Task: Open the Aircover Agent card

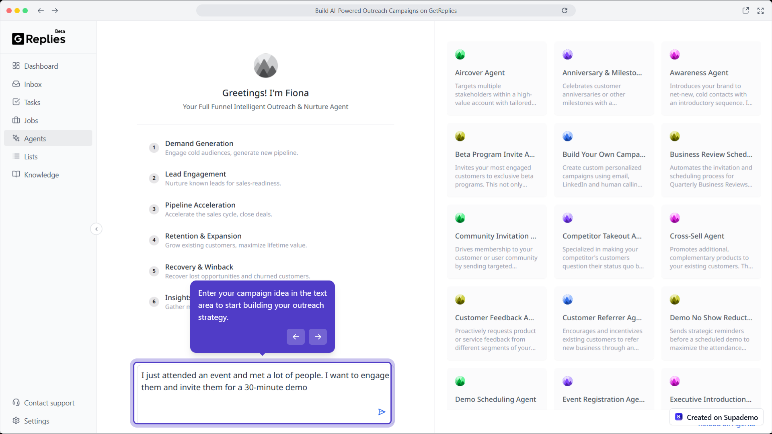Action: (x=497, y=79)
